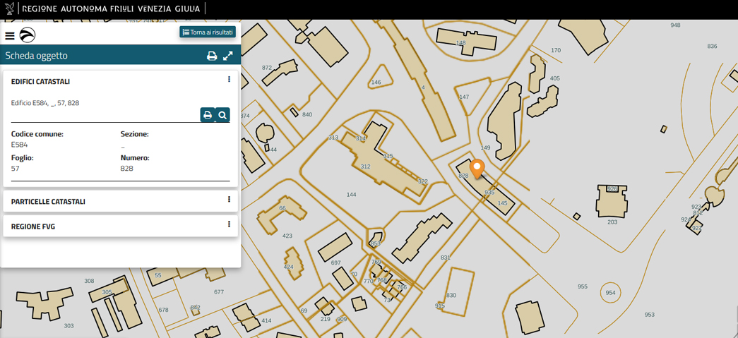Open Regione FVG options menu

[x=229, y=224]
